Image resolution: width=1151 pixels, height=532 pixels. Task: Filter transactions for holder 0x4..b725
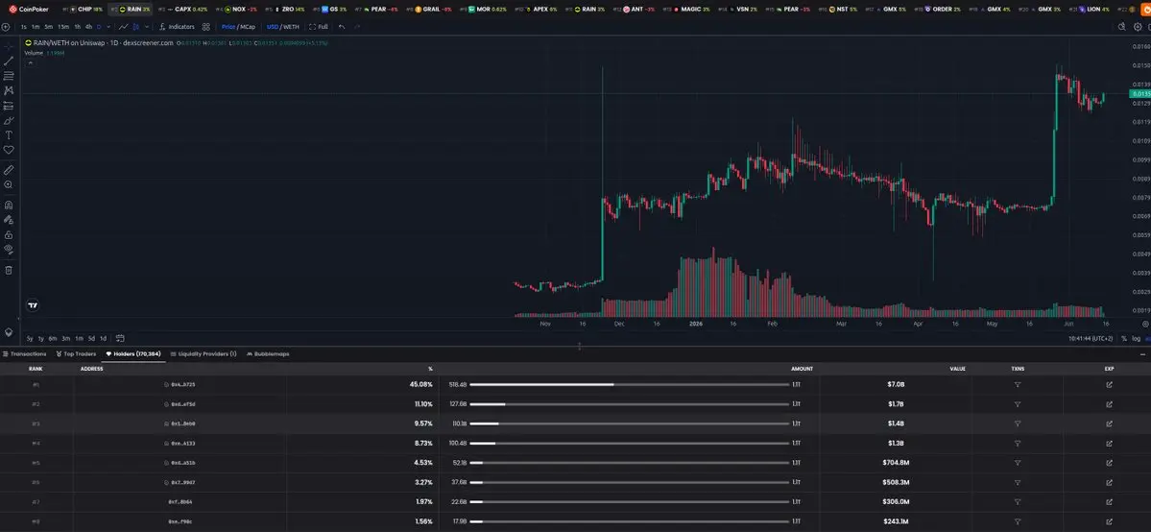tap(1018, 384)
